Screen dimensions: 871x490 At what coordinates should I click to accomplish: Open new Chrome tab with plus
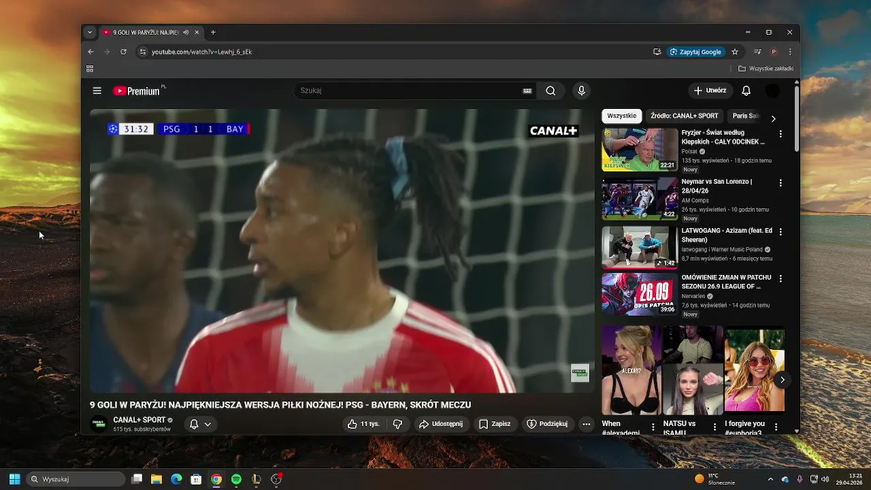click(213, 32)
